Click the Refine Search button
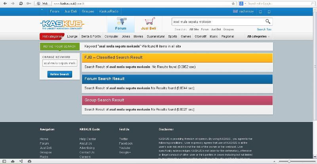Viewport: 317px width, 164px height. (x=60, y=74)
